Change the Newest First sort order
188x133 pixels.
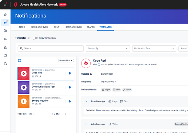pos(66,60)
